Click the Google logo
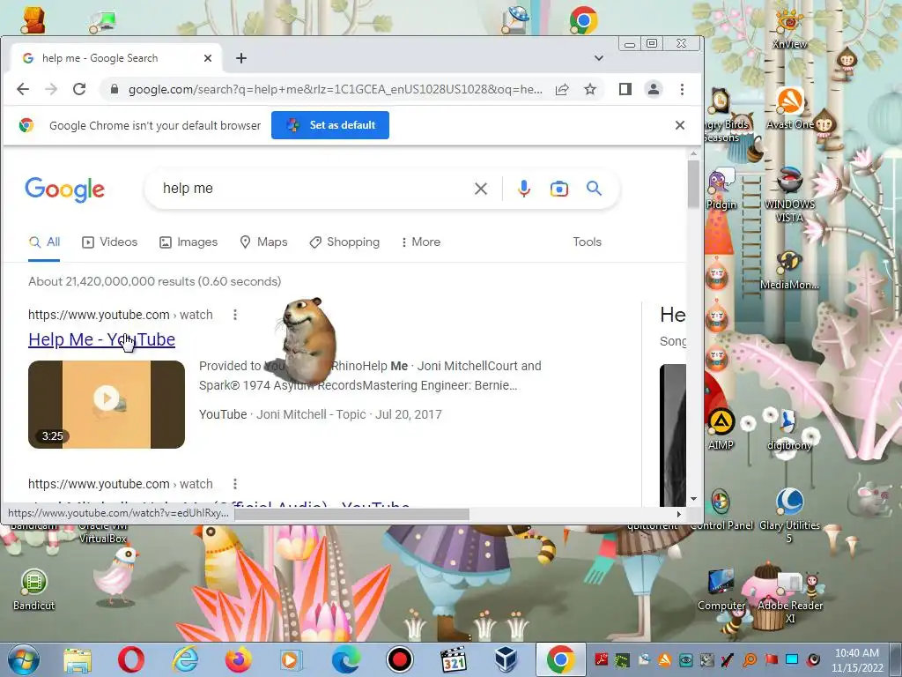 pyautogui.click(x=65, y=189)
